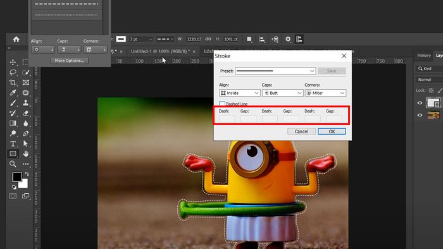
Task: Select the Rectangular Marquee tool
Action: click(25, 62)
